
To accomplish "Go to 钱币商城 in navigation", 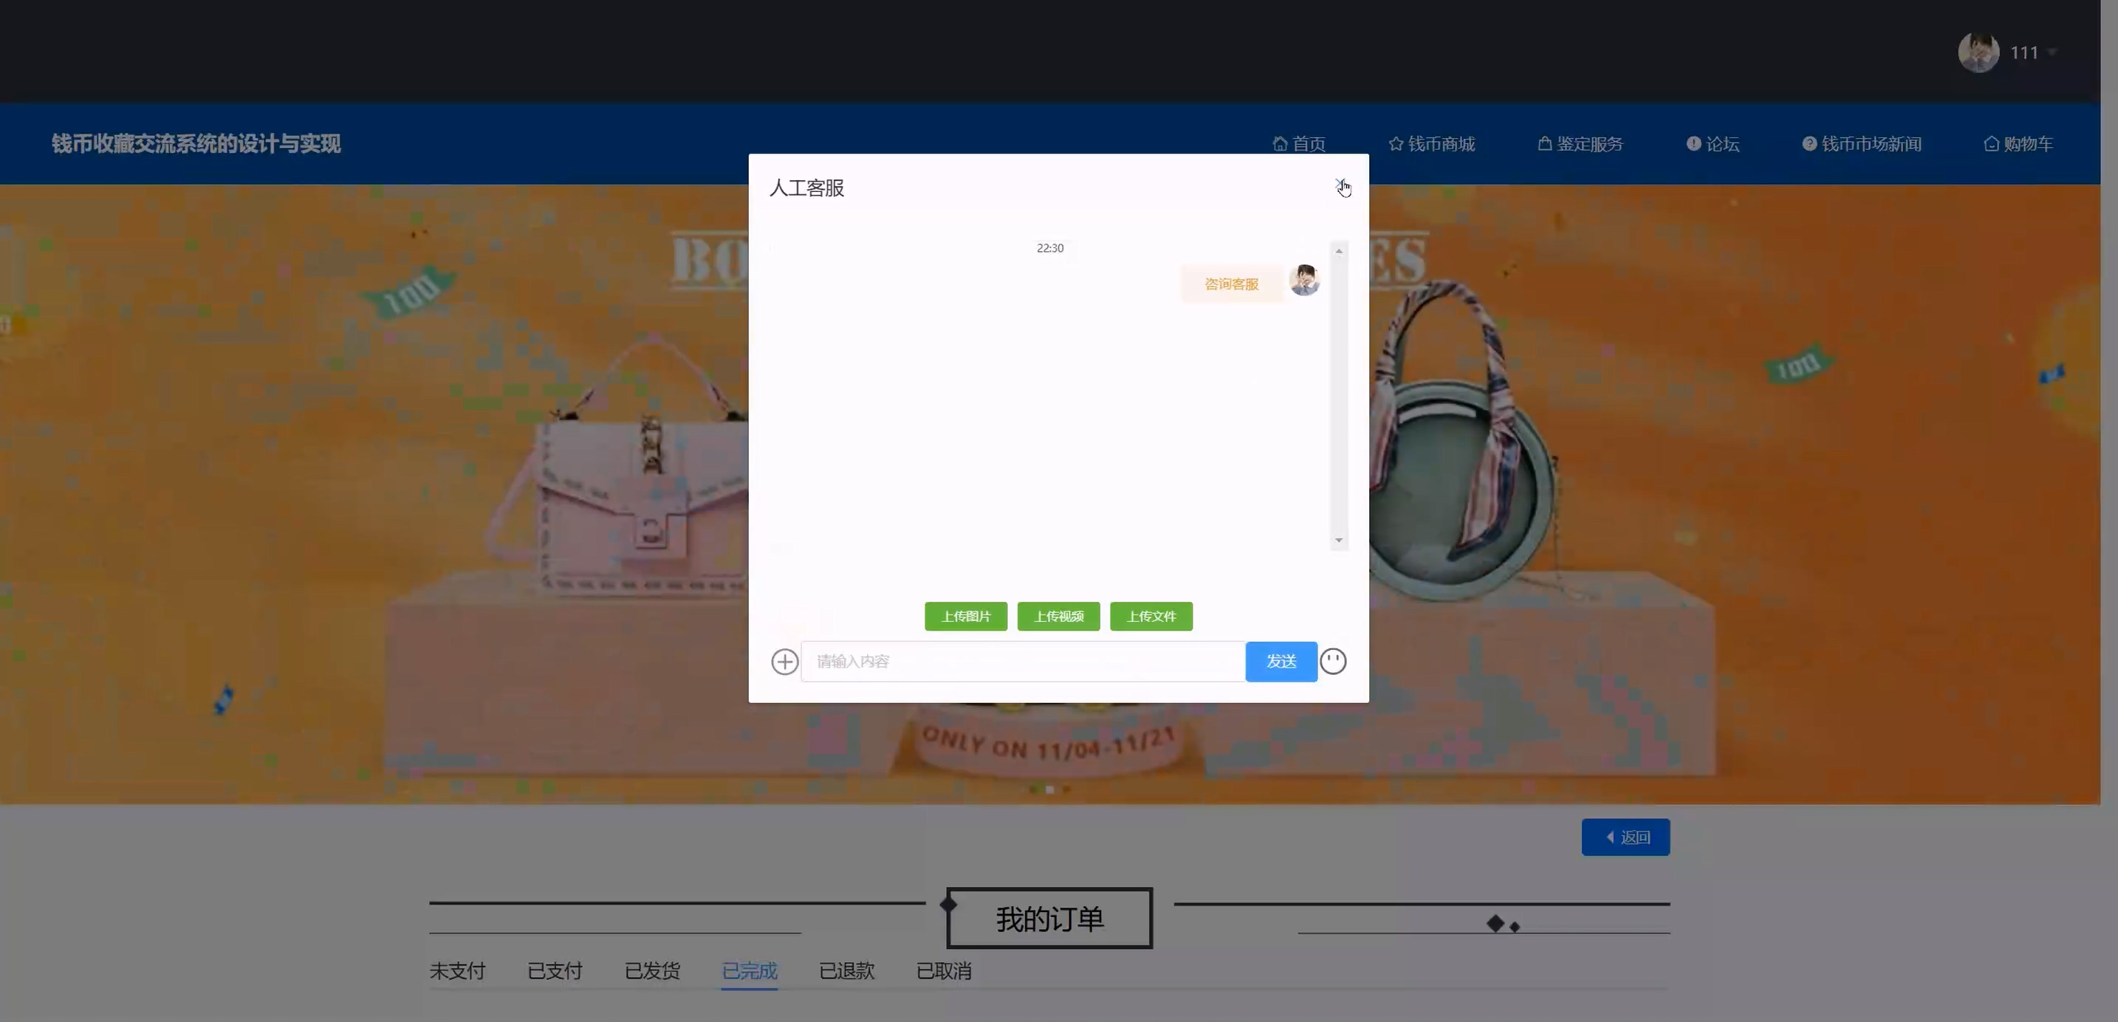I will 1431,144.
